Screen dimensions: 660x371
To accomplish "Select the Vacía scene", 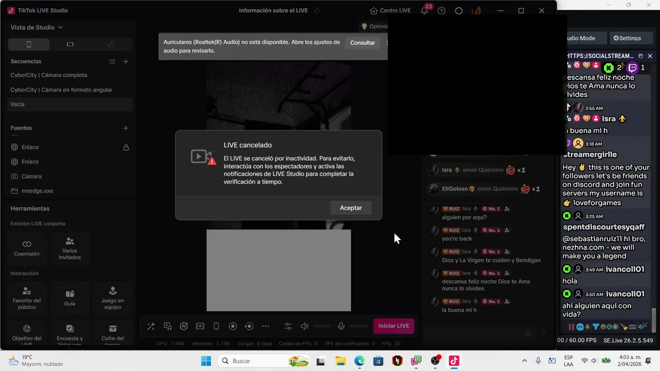I will pyautogui.click(x=71, y=104).
